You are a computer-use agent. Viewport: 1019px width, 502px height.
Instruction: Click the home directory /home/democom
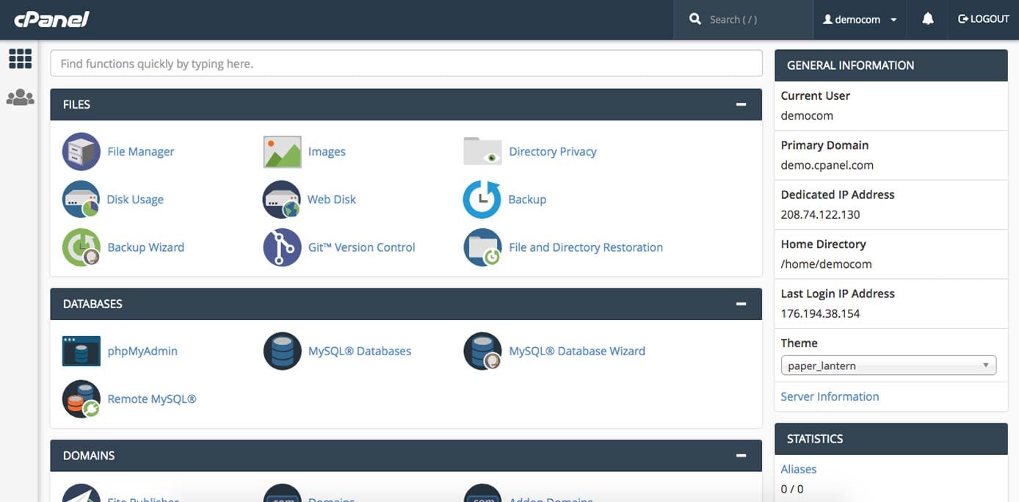click(826, 264)
